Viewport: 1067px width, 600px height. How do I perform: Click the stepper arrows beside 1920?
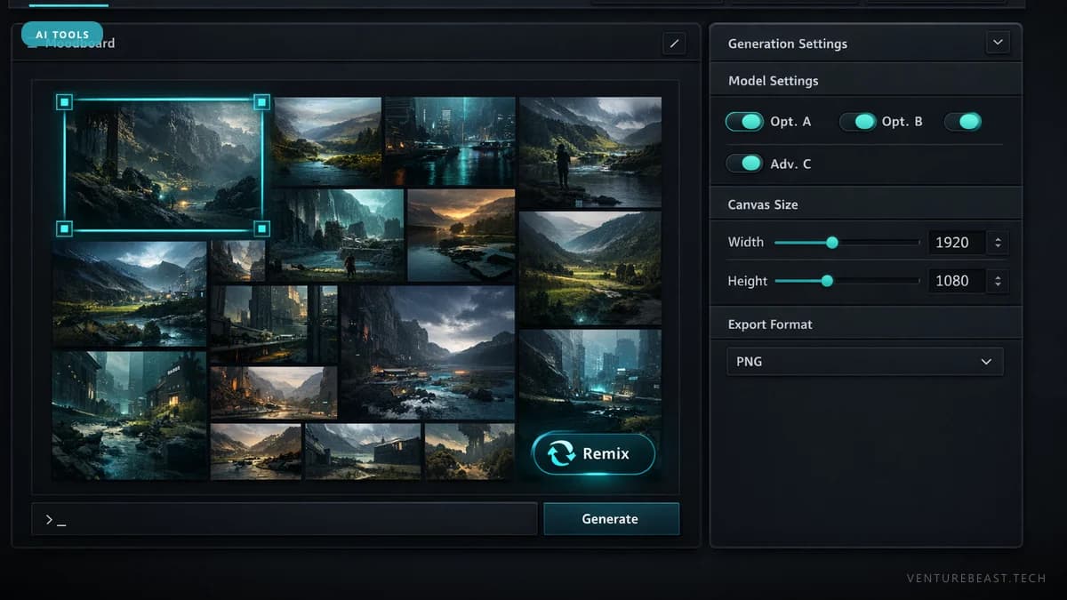point(998,242)
